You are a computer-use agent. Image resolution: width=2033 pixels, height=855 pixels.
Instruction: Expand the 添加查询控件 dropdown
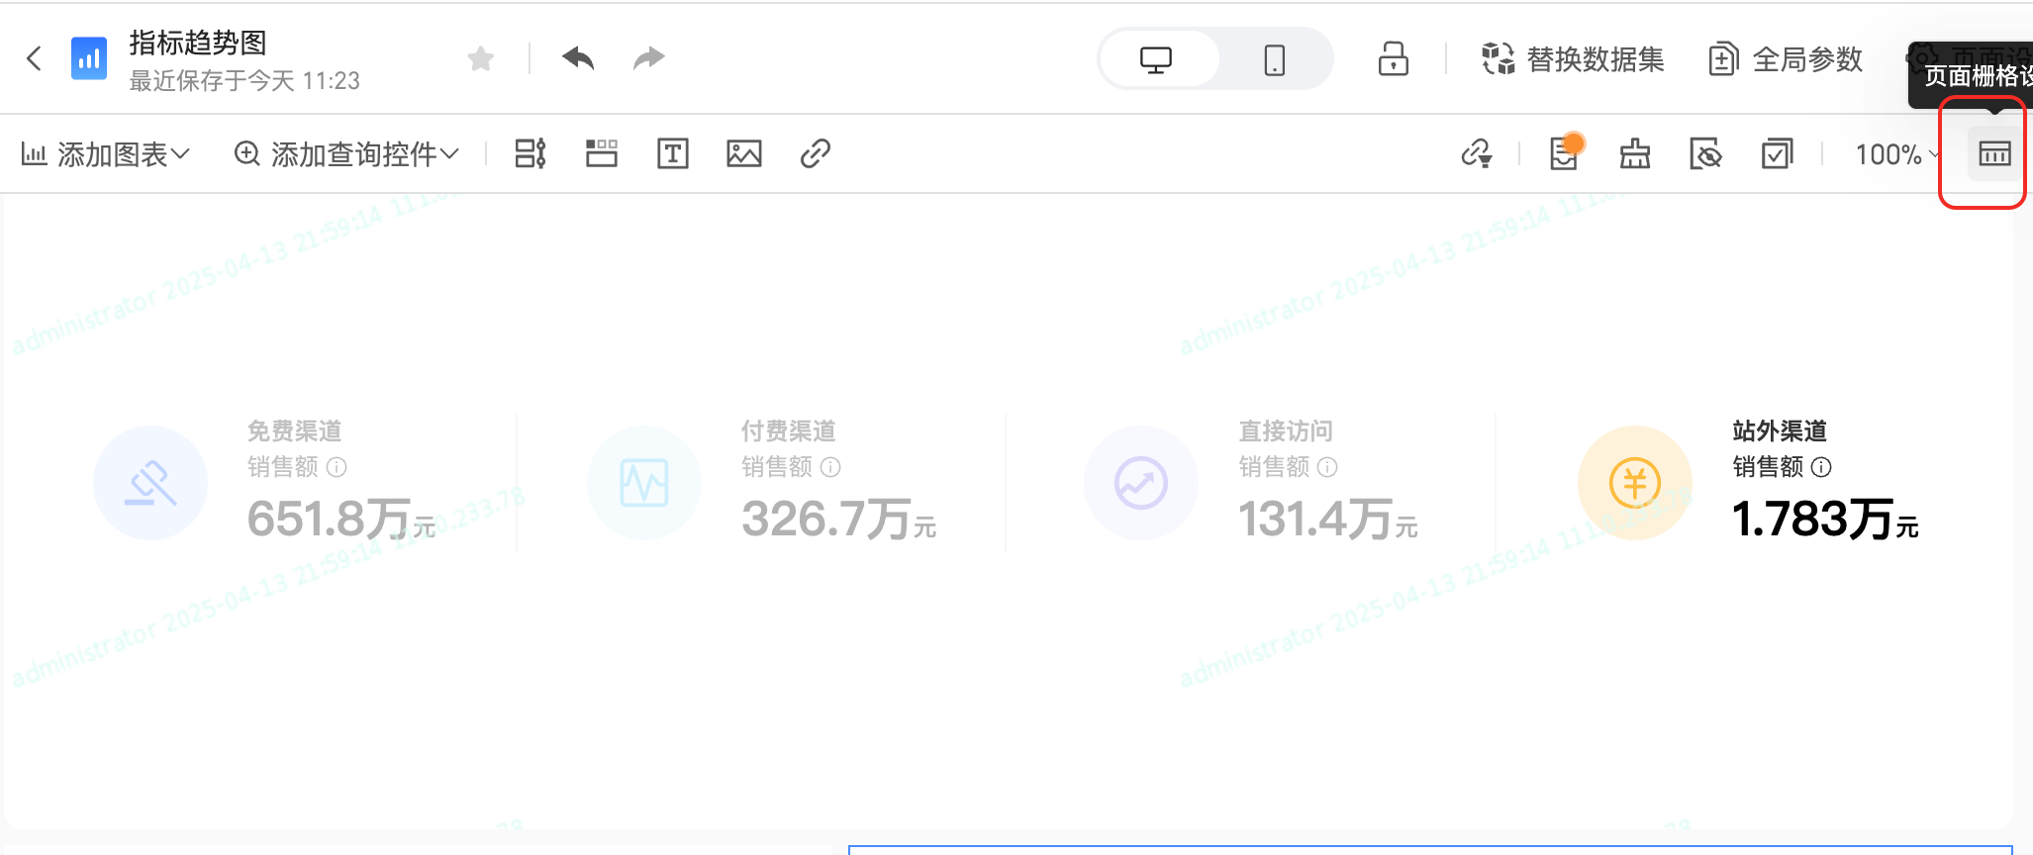point(346,154)
